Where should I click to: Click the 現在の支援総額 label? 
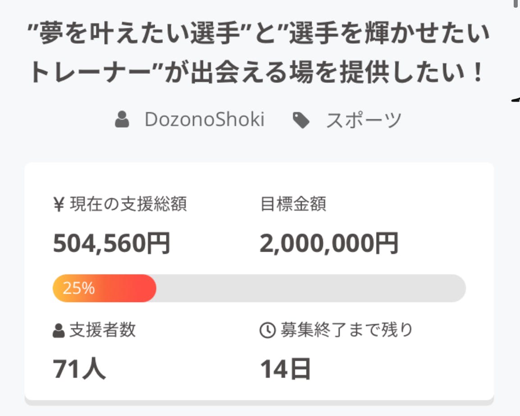tap(128, 204)
